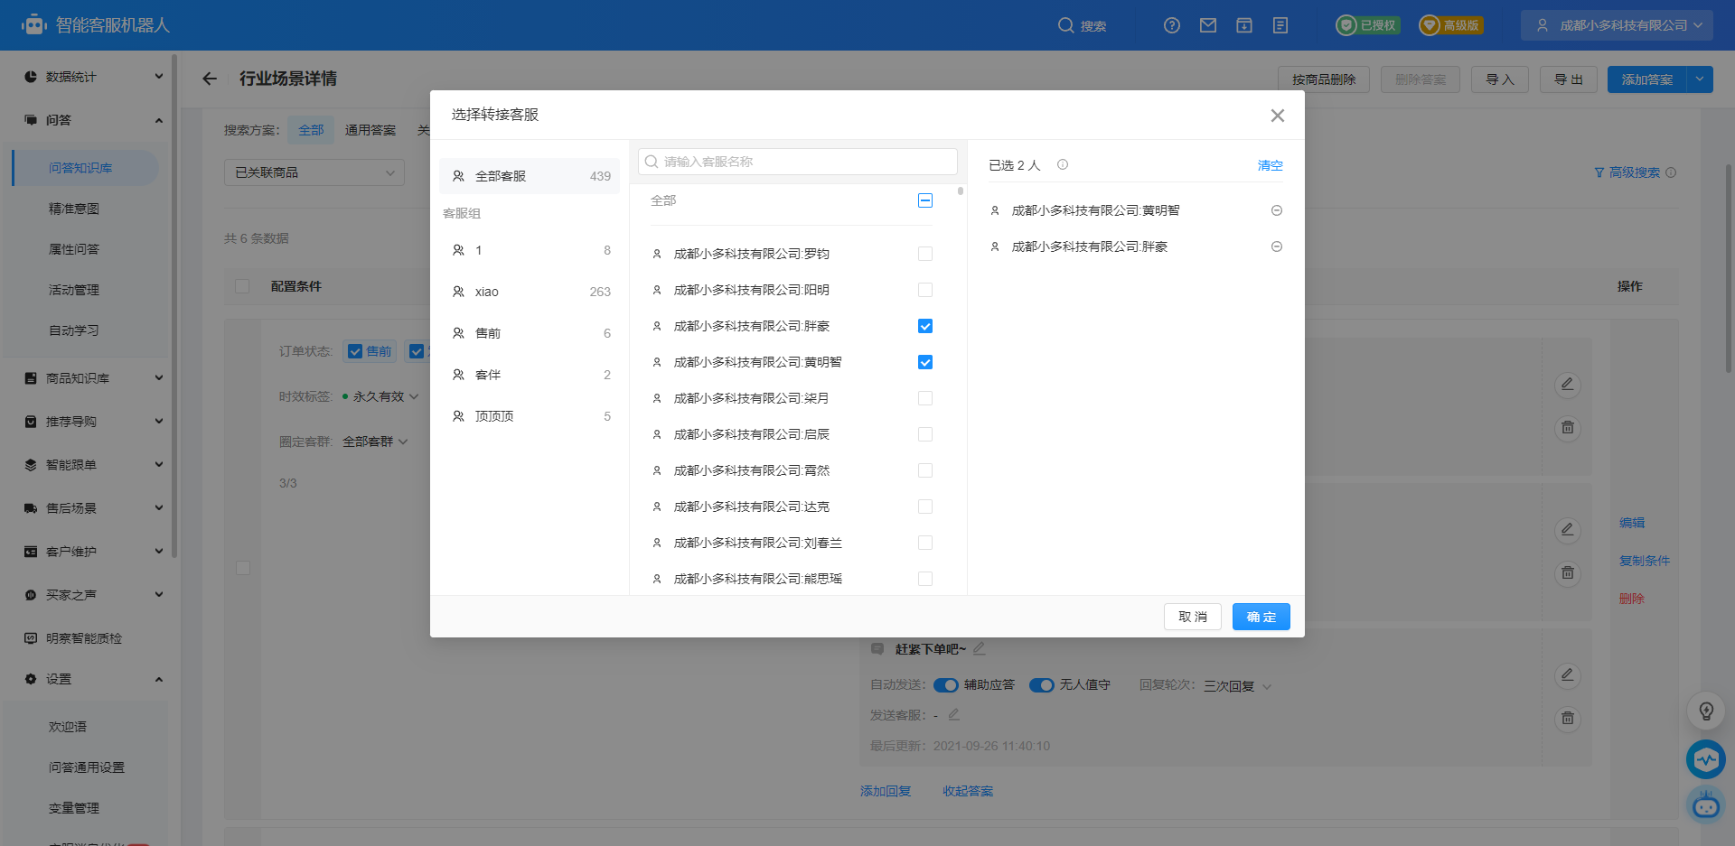Click info icon next to 已选 2 人
Viewport: 1735px width, 846px height.
1063,165
